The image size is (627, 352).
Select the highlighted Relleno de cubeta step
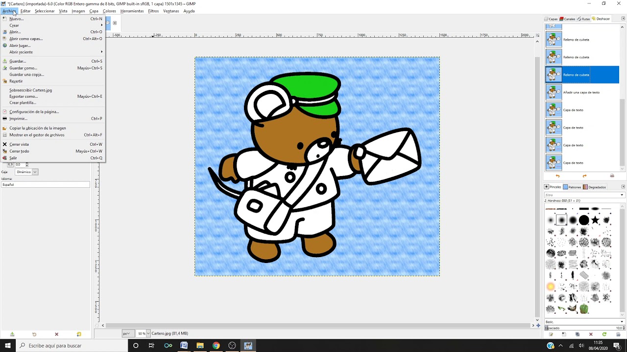pos(582,75)
